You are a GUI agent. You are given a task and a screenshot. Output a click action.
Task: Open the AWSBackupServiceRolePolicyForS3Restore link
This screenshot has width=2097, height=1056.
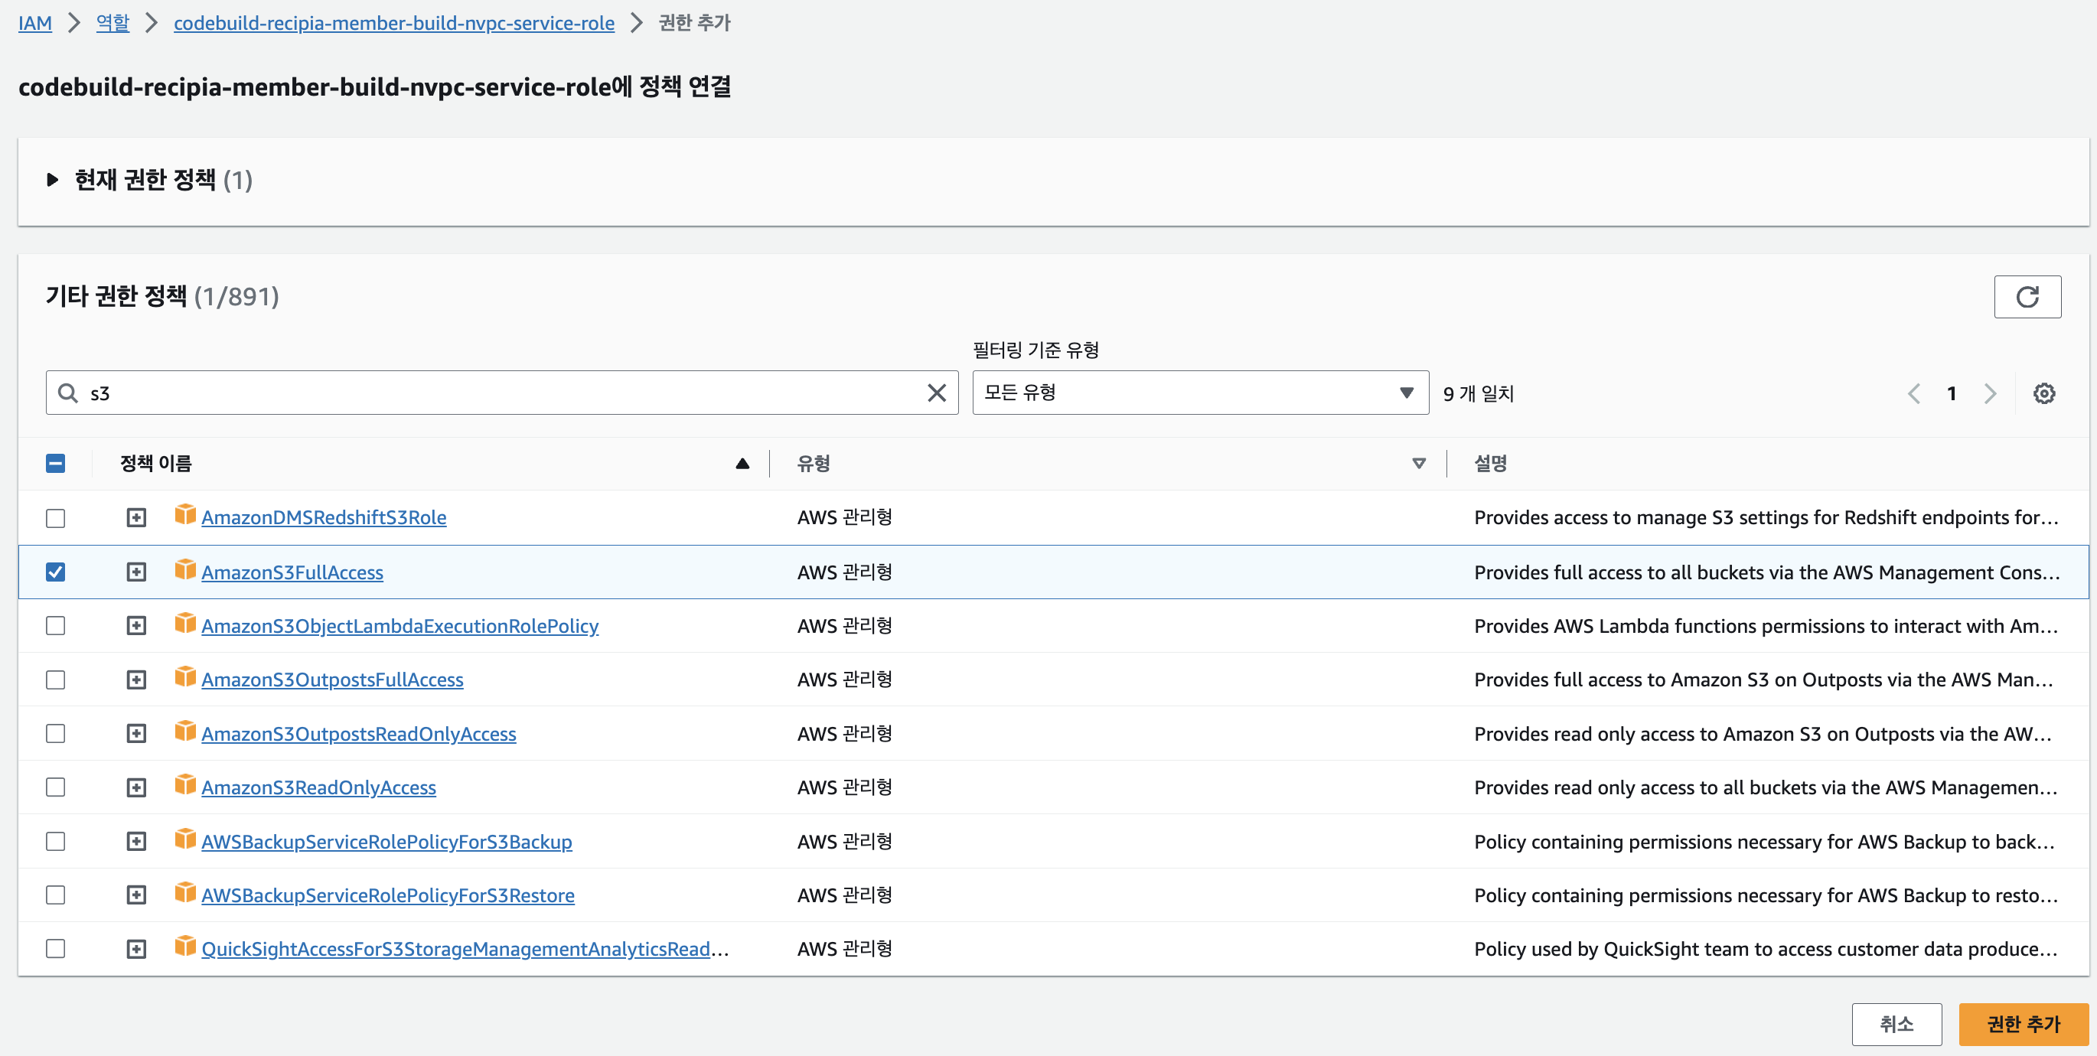click(387, 895)
